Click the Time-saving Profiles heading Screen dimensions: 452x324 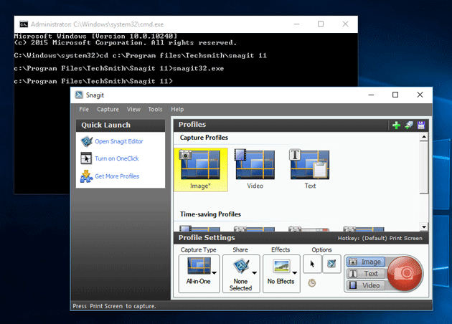tap(210, 214)
